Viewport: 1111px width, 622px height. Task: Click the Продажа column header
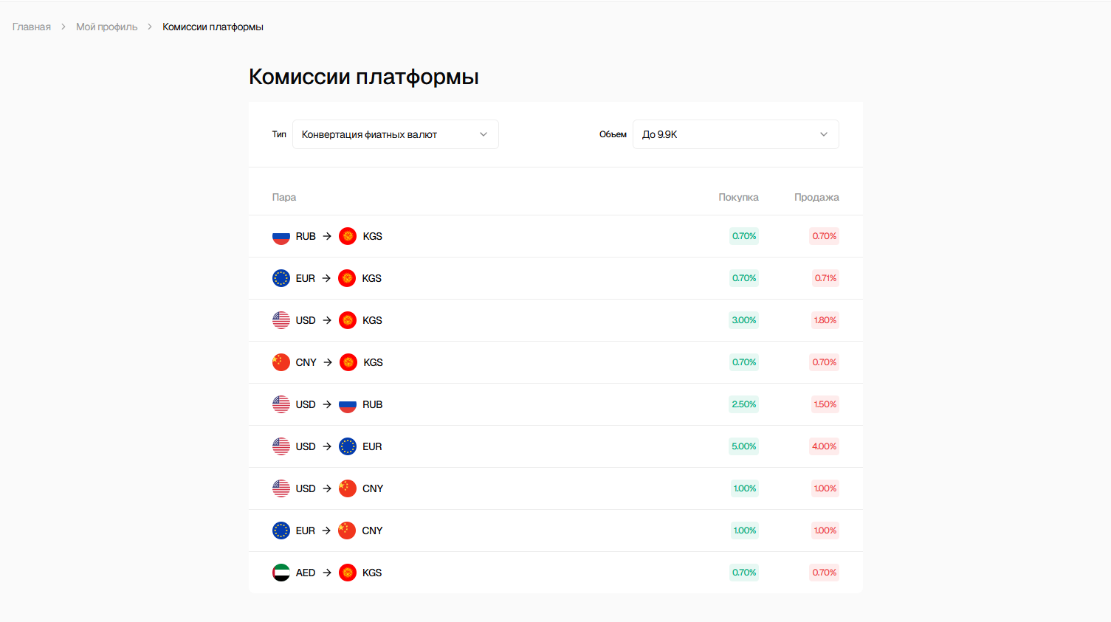click(x=816, y=197)
